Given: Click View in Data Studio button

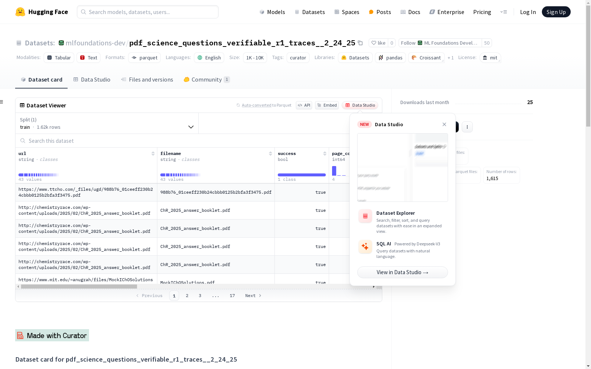Looking at the screenshot, I should click(403, 272).
